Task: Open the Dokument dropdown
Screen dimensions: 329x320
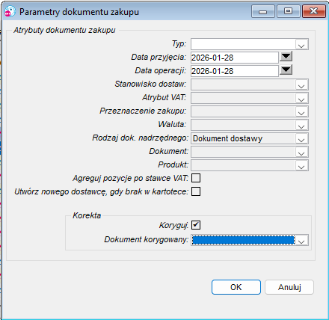Action: 301,152
